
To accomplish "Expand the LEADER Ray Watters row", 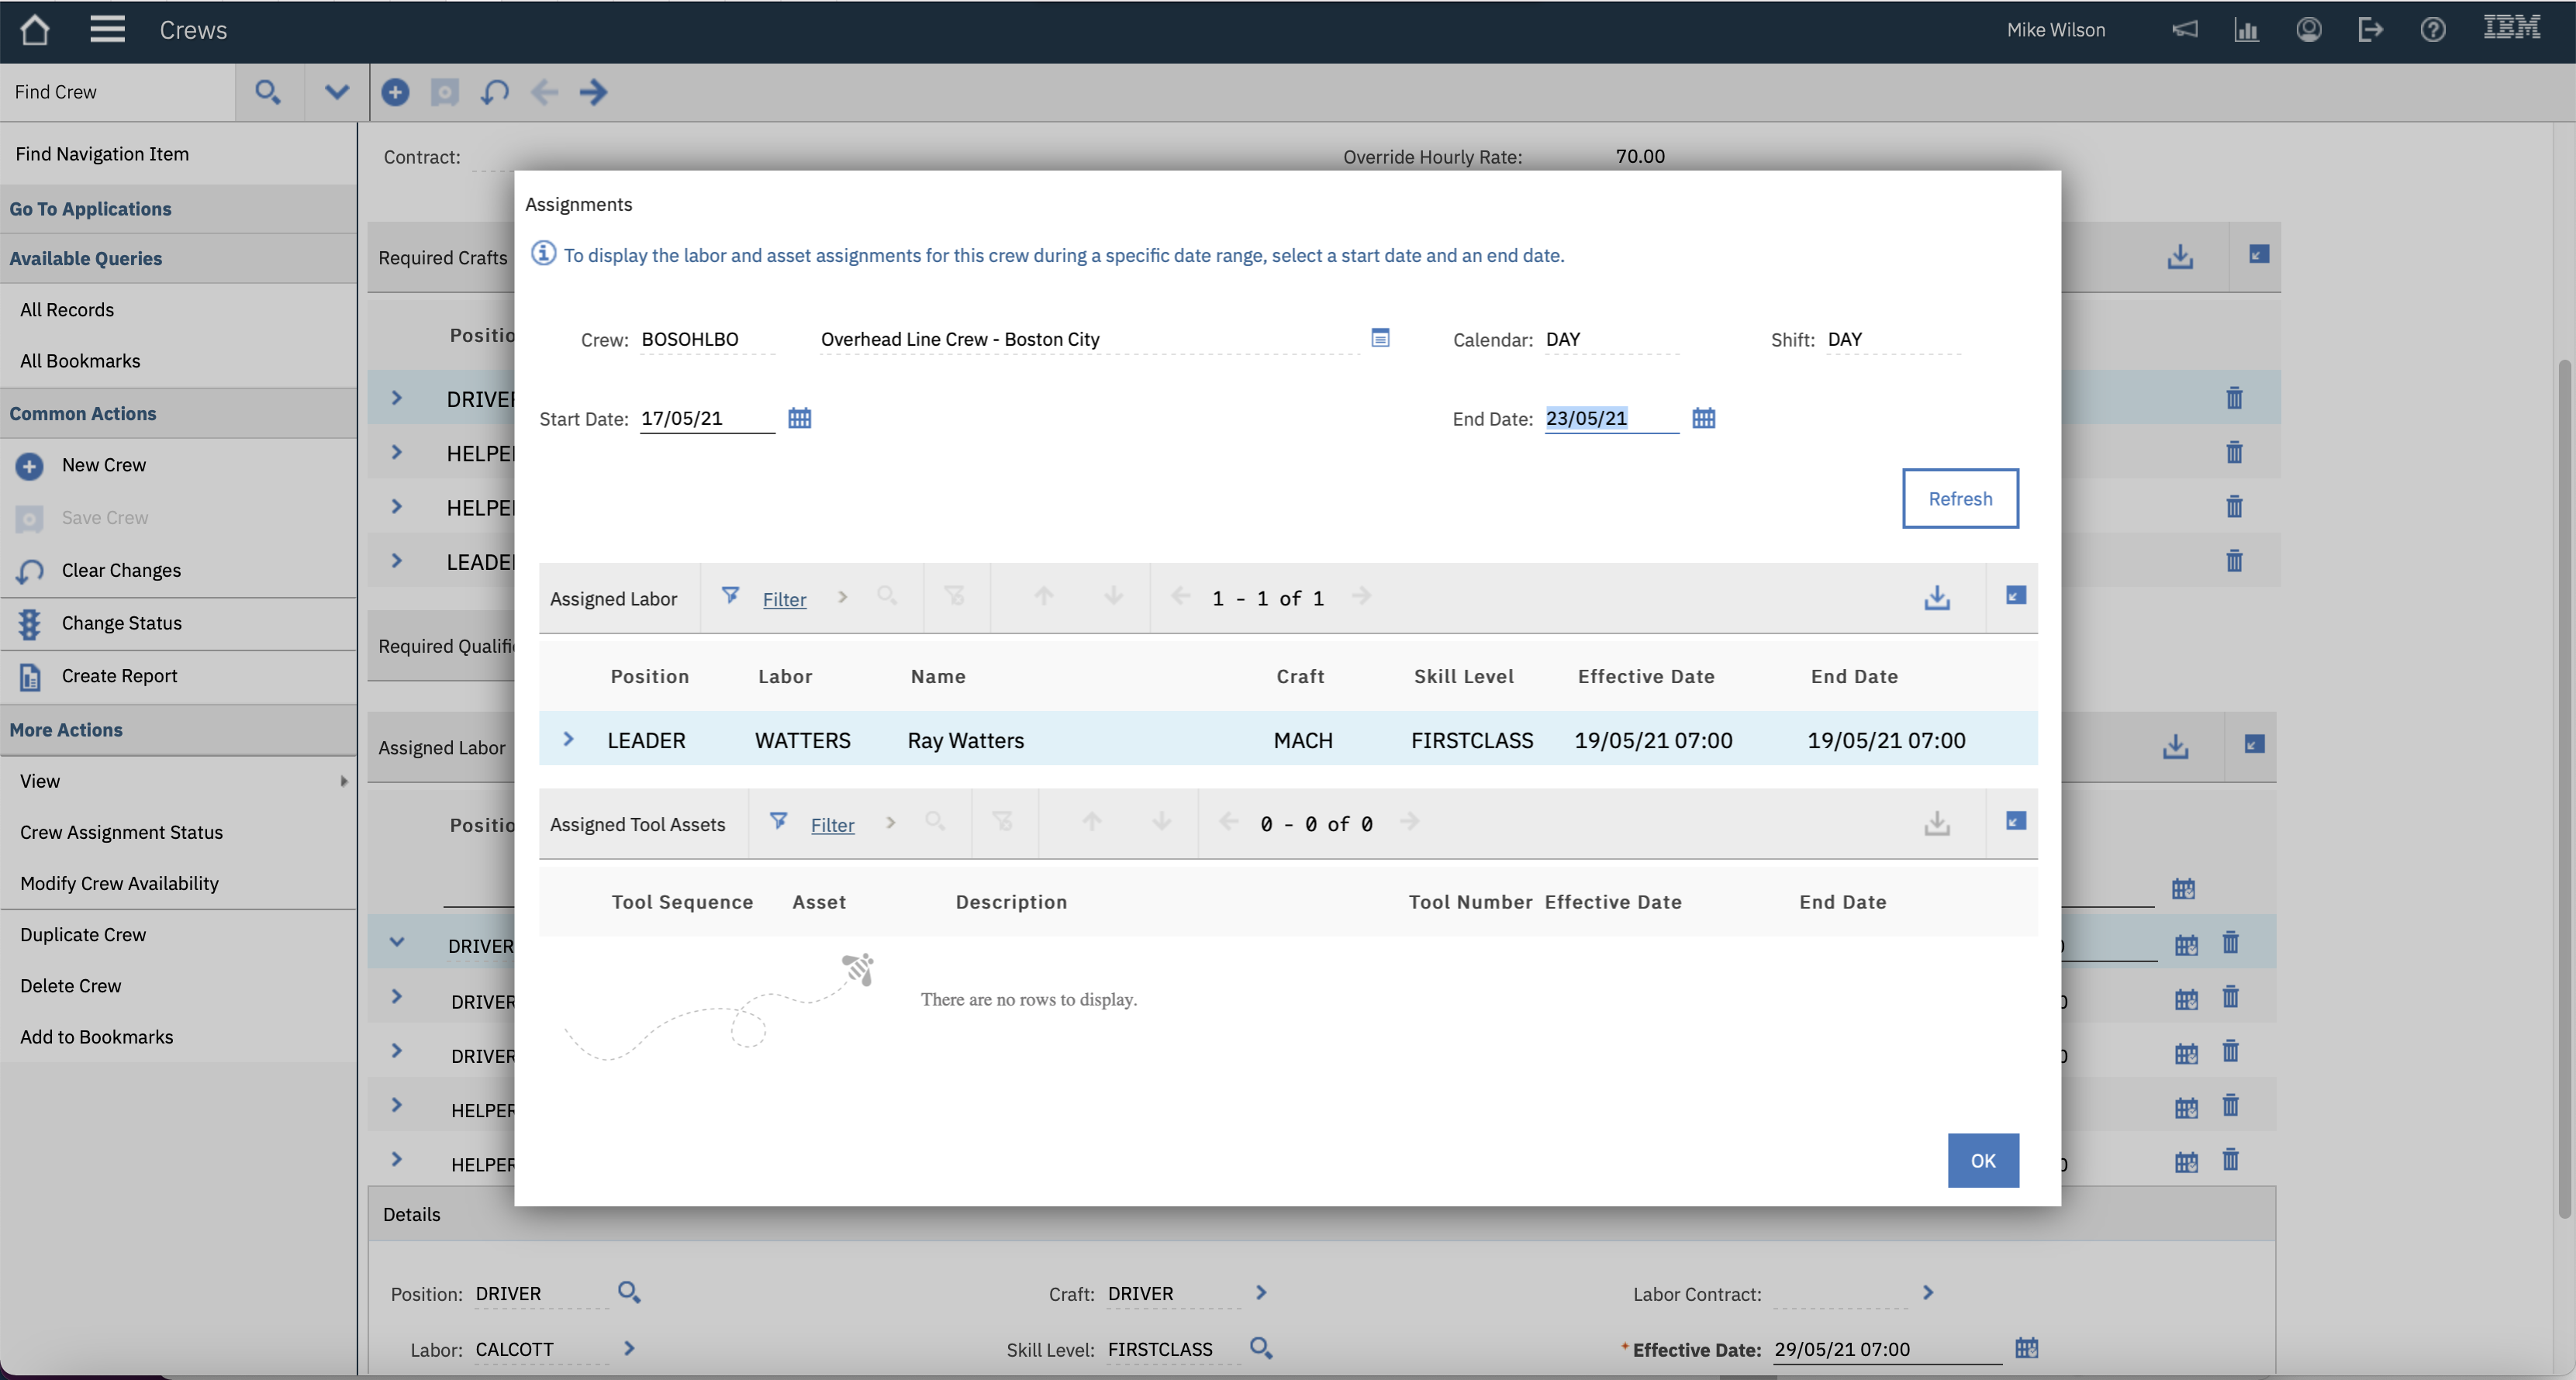I will [x=568, y=740].
